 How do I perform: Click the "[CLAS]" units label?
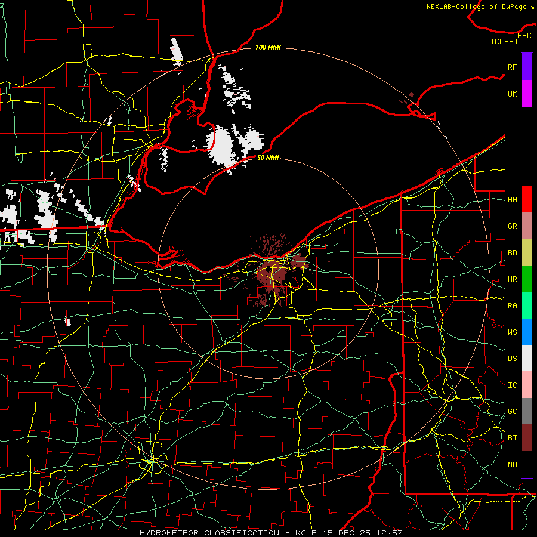tap(504, 41)
